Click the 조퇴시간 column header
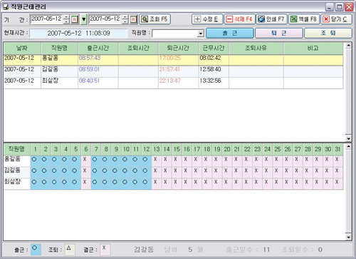 point(138,49)
